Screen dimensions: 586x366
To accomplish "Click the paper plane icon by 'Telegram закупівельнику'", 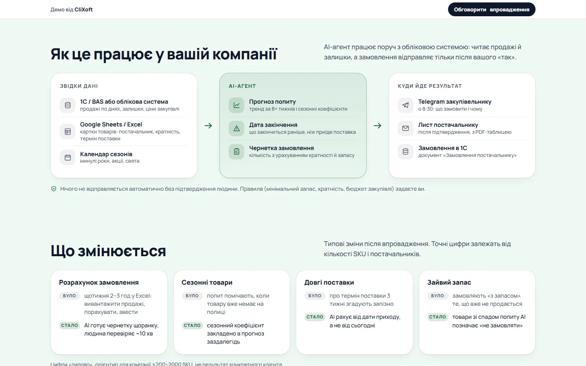I will [x=405, y=105].
